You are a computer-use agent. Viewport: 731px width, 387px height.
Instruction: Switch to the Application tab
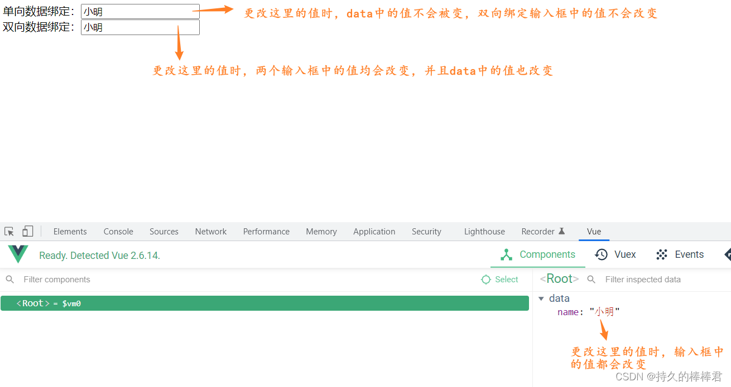pyautogui.click(x=374, y=232)
